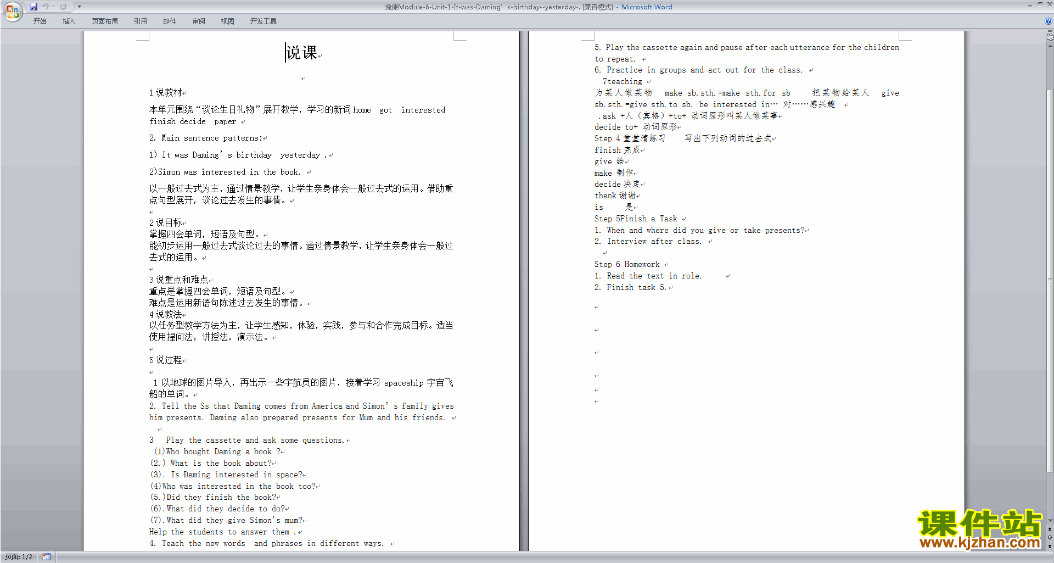Click the '7teaching' line on page two
The height and width of the screenshot is (563, 1054).
(623, 82)
